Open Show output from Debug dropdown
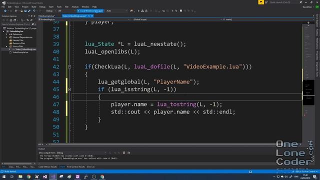This screenshot has width=320, height=180. point(81,152)
